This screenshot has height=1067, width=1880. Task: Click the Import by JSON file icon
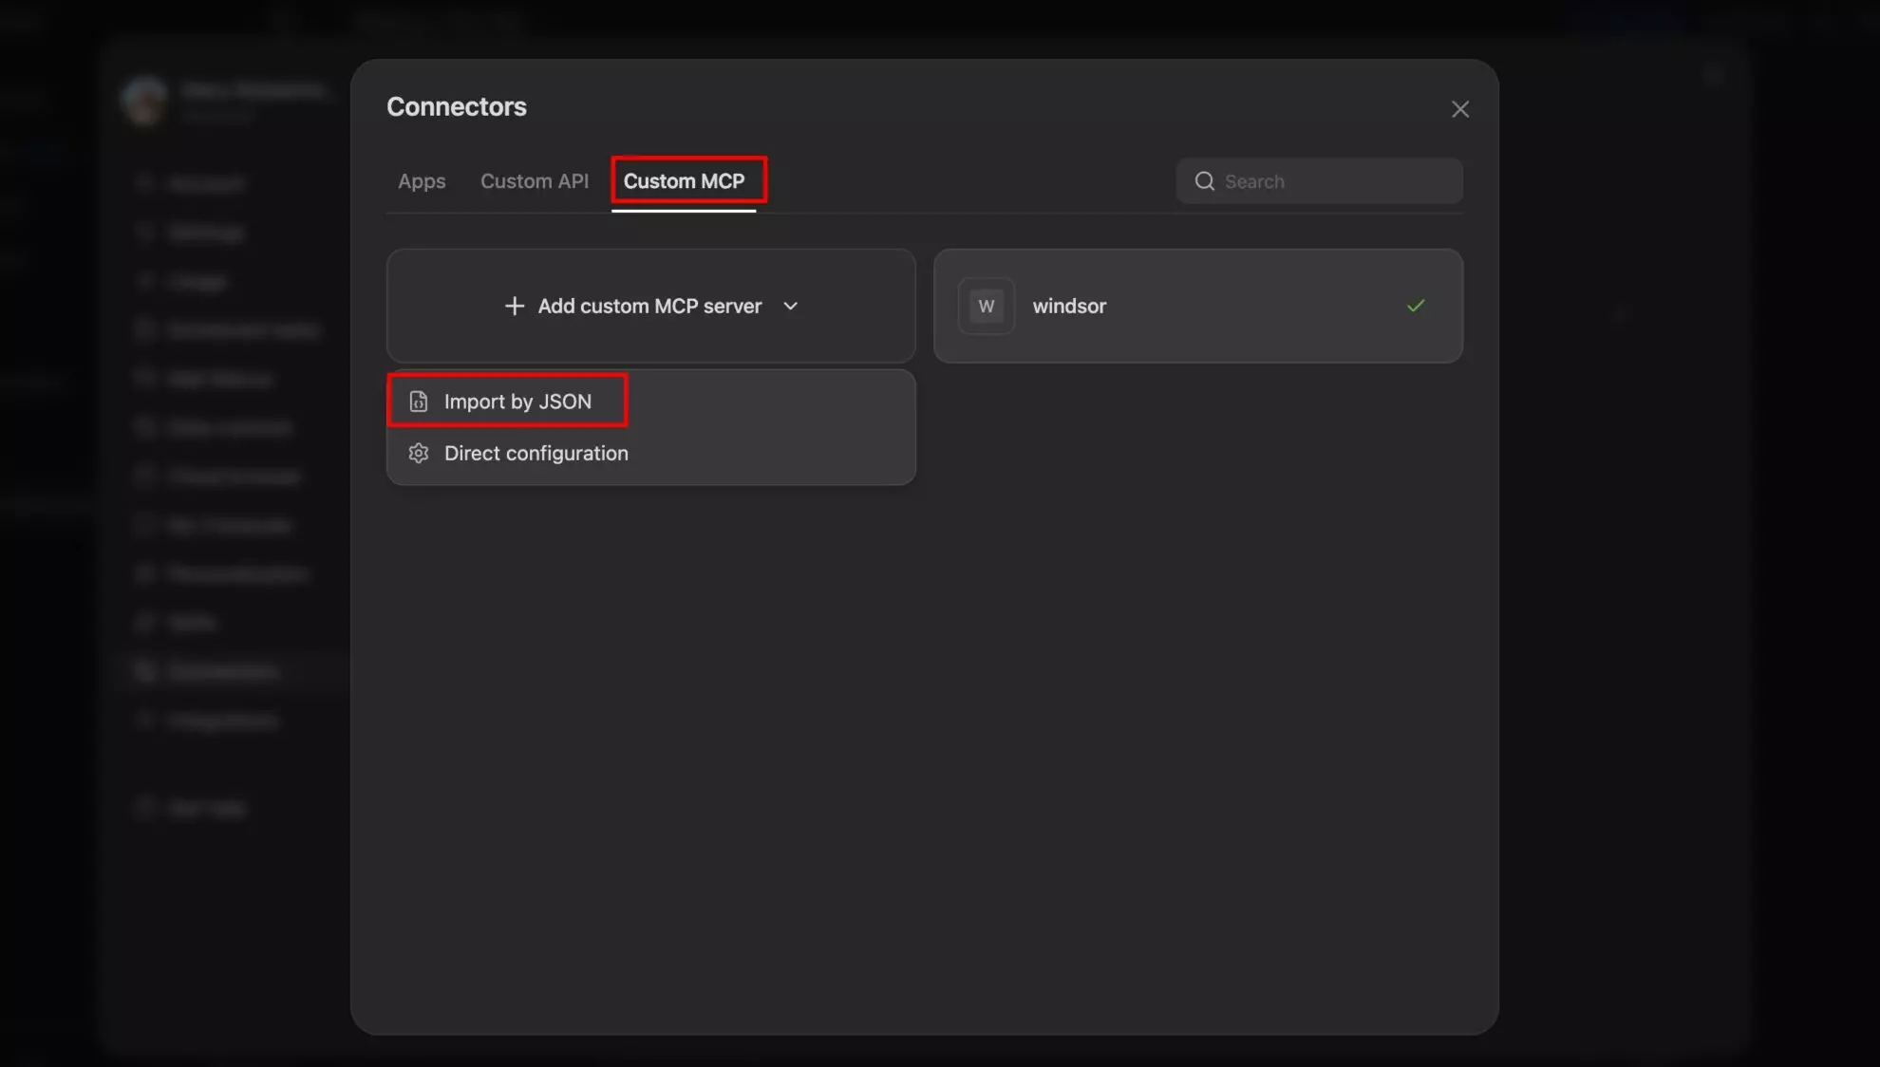click(419, 401)
